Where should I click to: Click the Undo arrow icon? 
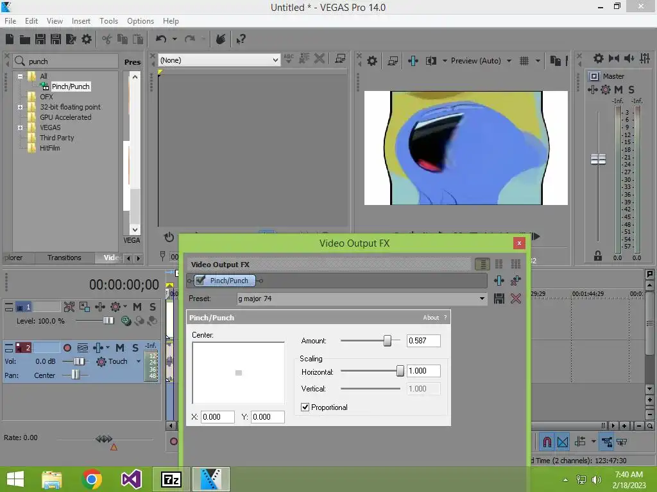(161, 39)
